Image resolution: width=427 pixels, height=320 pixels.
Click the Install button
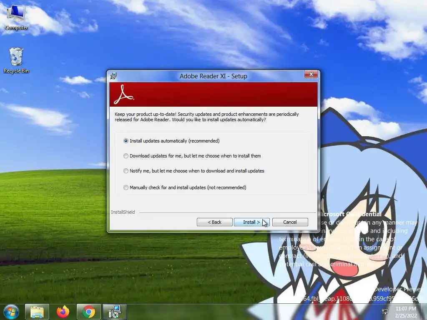(x=251, y=222)
